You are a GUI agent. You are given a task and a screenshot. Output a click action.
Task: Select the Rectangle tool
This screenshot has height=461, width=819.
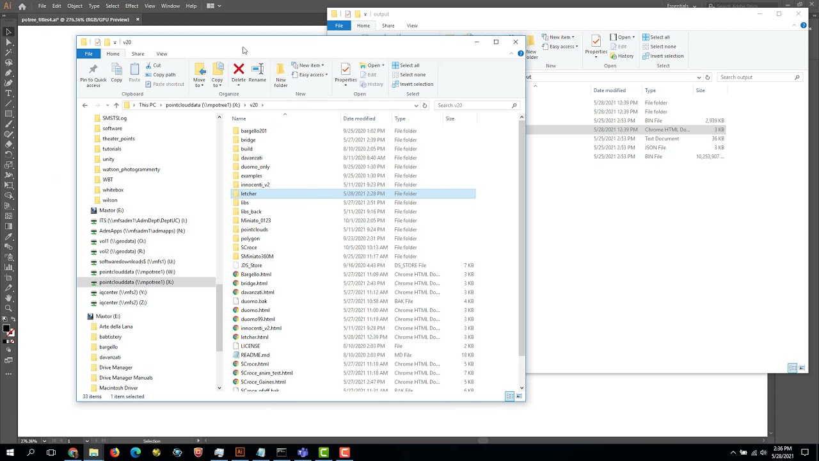click(x=8, y=113)
